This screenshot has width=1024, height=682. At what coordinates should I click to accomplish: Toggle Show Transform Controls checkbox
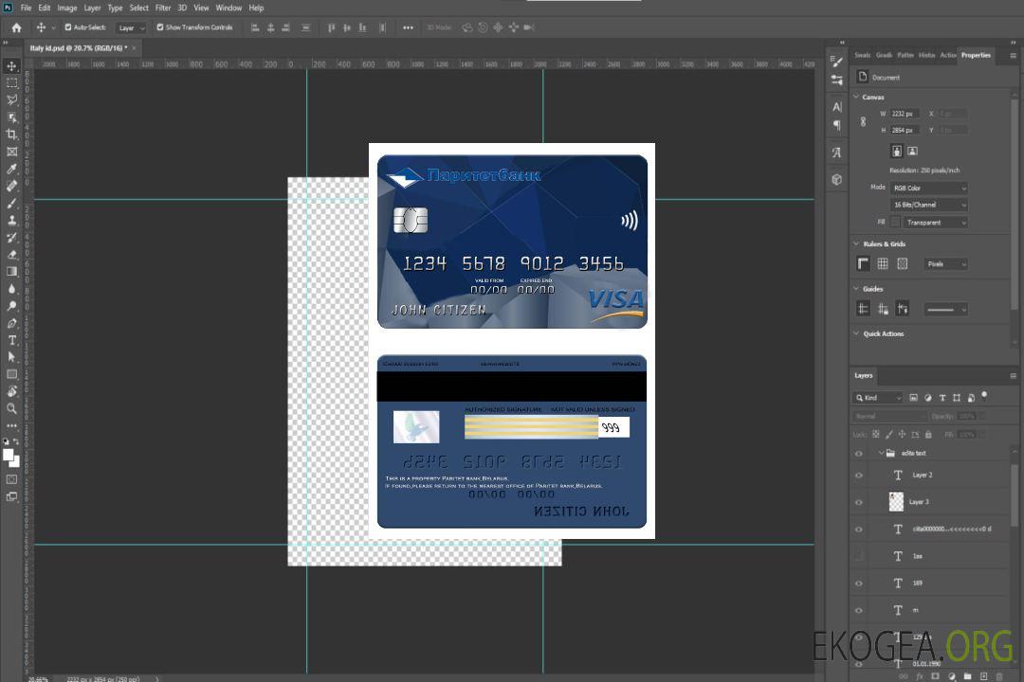click(x=160, y=27)
